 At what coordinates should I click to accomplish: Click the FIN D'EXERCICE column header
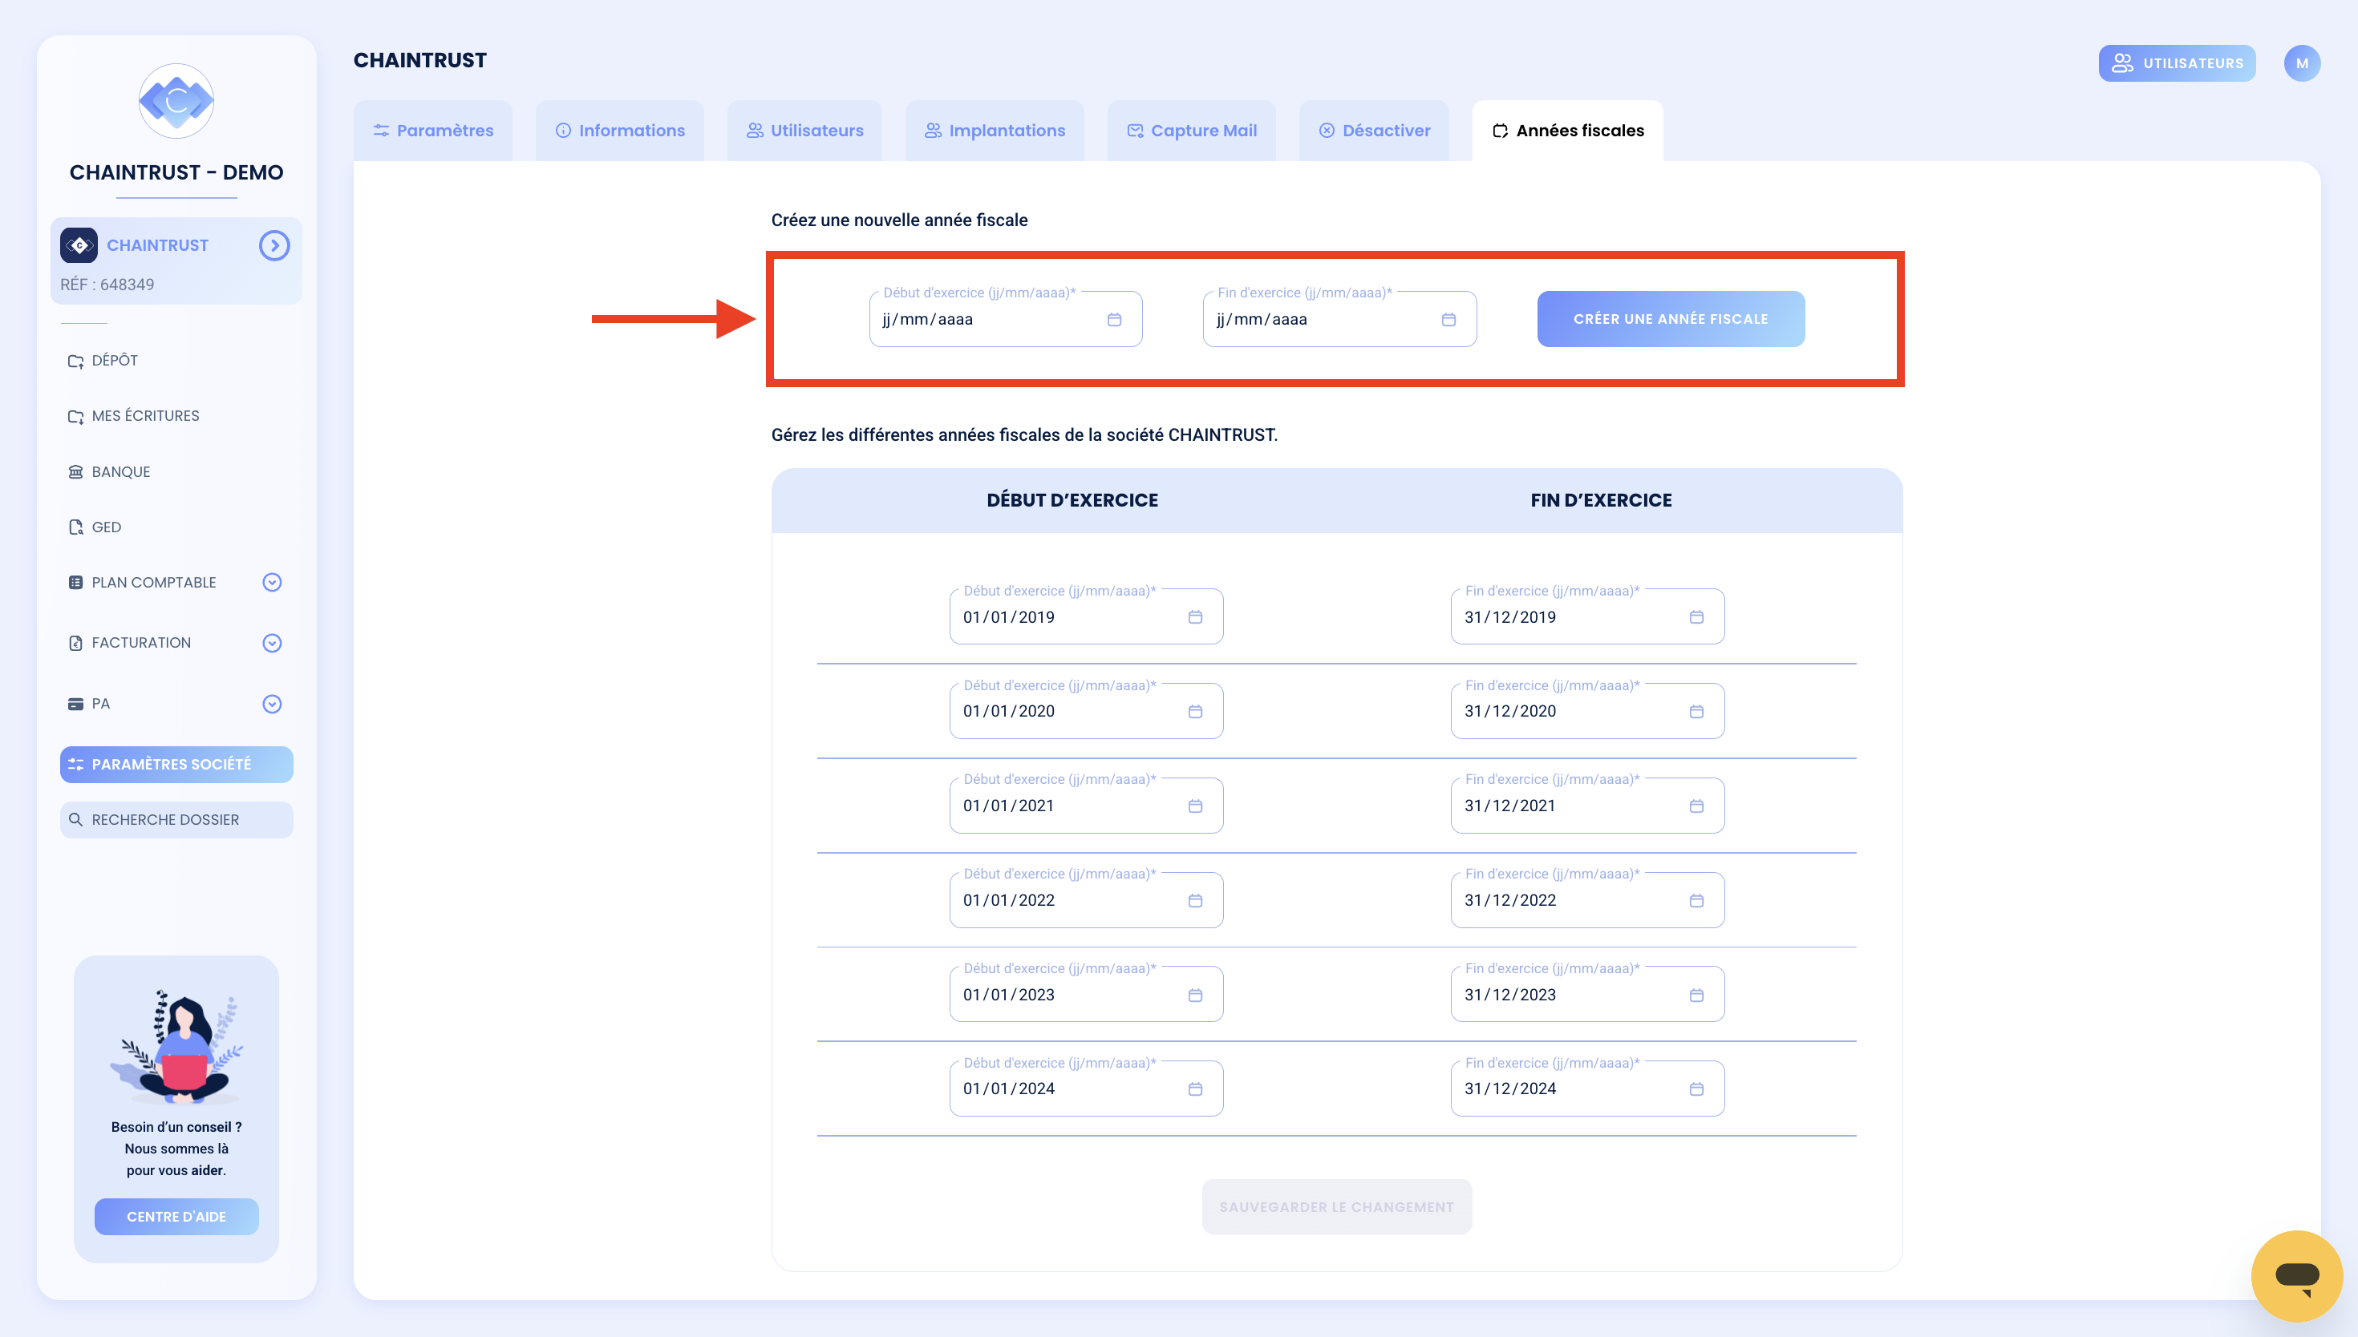(x=1601, y=500)
